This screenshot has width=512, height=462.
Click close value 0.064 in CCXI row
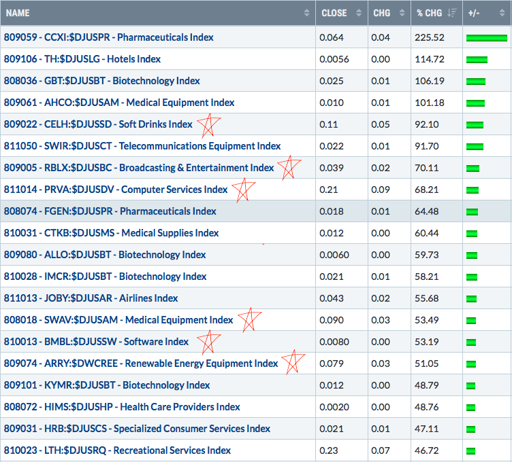point(332,37)
